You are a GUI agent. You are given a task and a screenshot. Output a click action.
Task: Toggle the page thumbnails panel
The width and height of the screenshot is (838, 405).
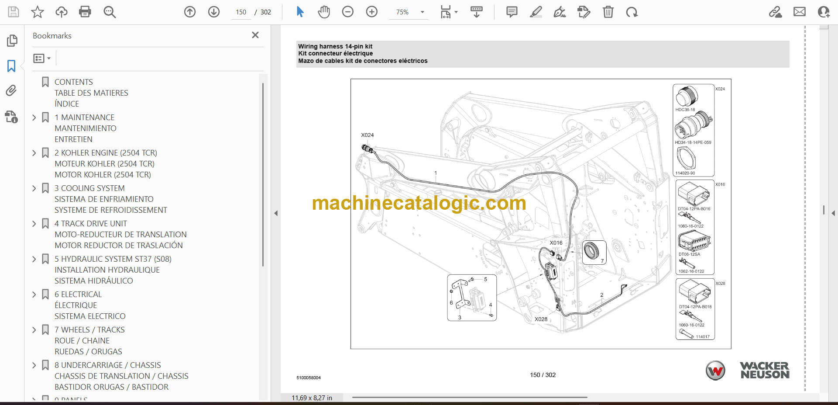click(x=12, y=41)
